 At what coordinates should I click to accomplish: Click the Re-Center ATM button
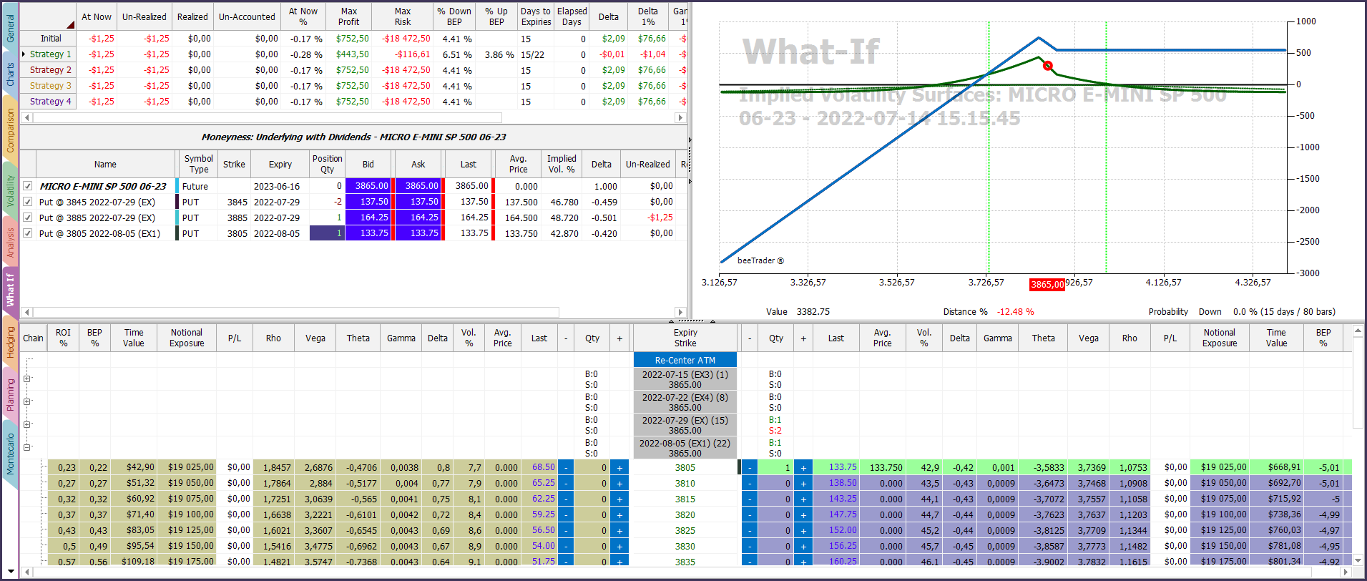point(685,360)
